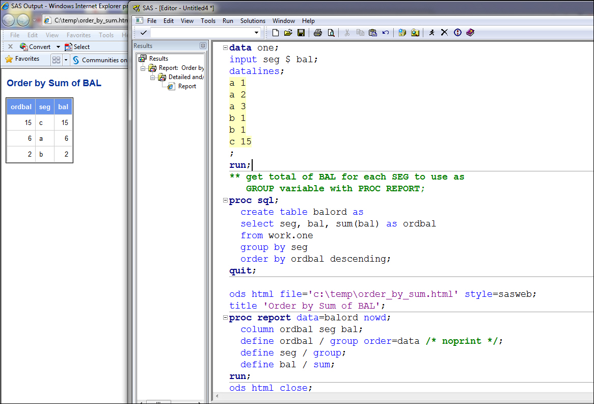Image resolution: width=594 pixels, height=404 pixels.
Task: Open the command box dropdown arrow
Action: [x=256, y=33]
